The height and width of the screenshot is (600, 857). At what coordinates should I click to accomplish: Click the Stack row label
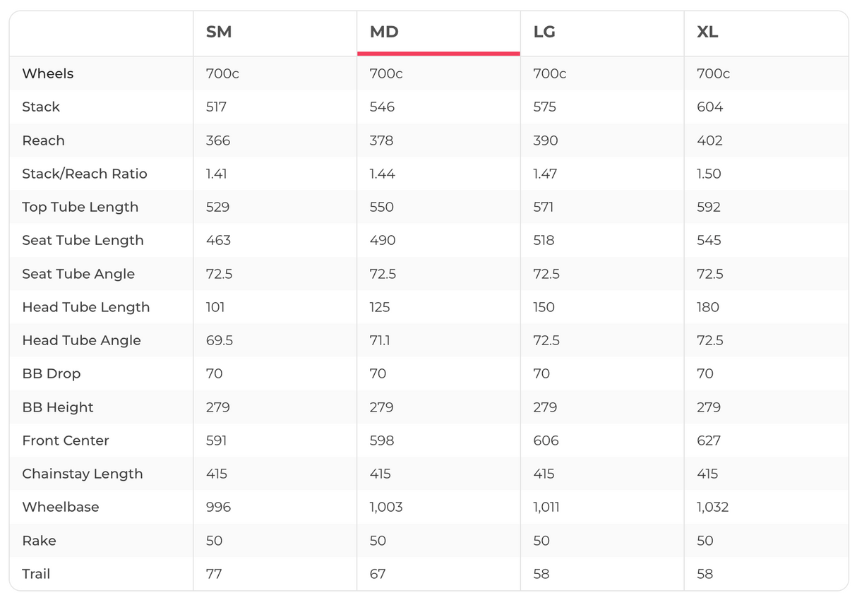[41, 107]
